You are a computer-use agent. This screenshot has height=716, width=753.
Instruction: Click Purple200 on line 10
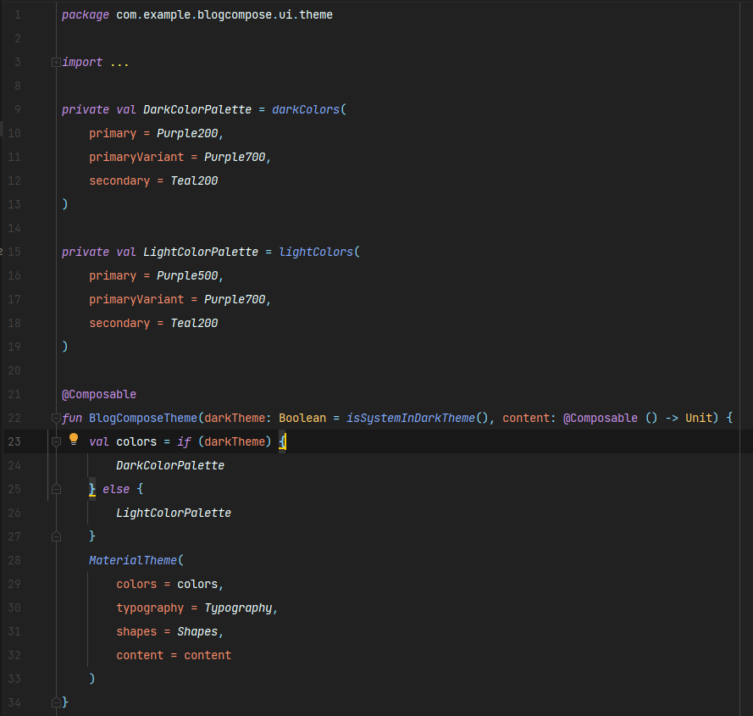[187, 133]
